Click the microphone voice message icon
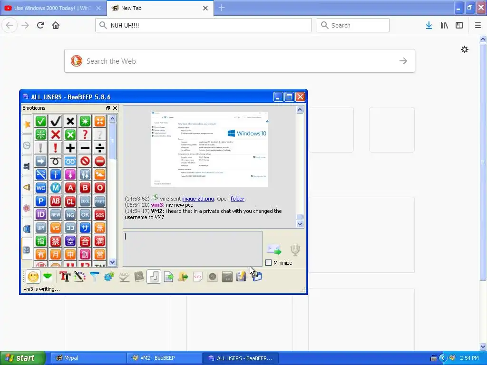Screen dimensions: 487x365 295,250
